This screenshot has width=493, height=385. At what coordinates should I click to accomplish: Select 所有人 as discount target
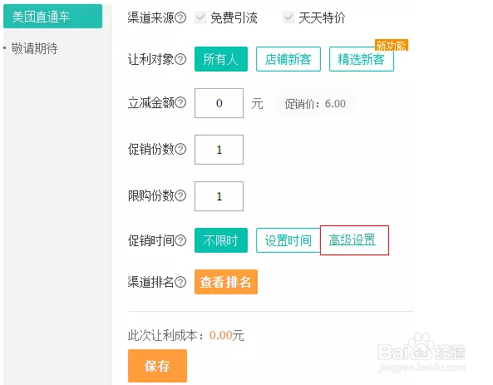(221, 59)
